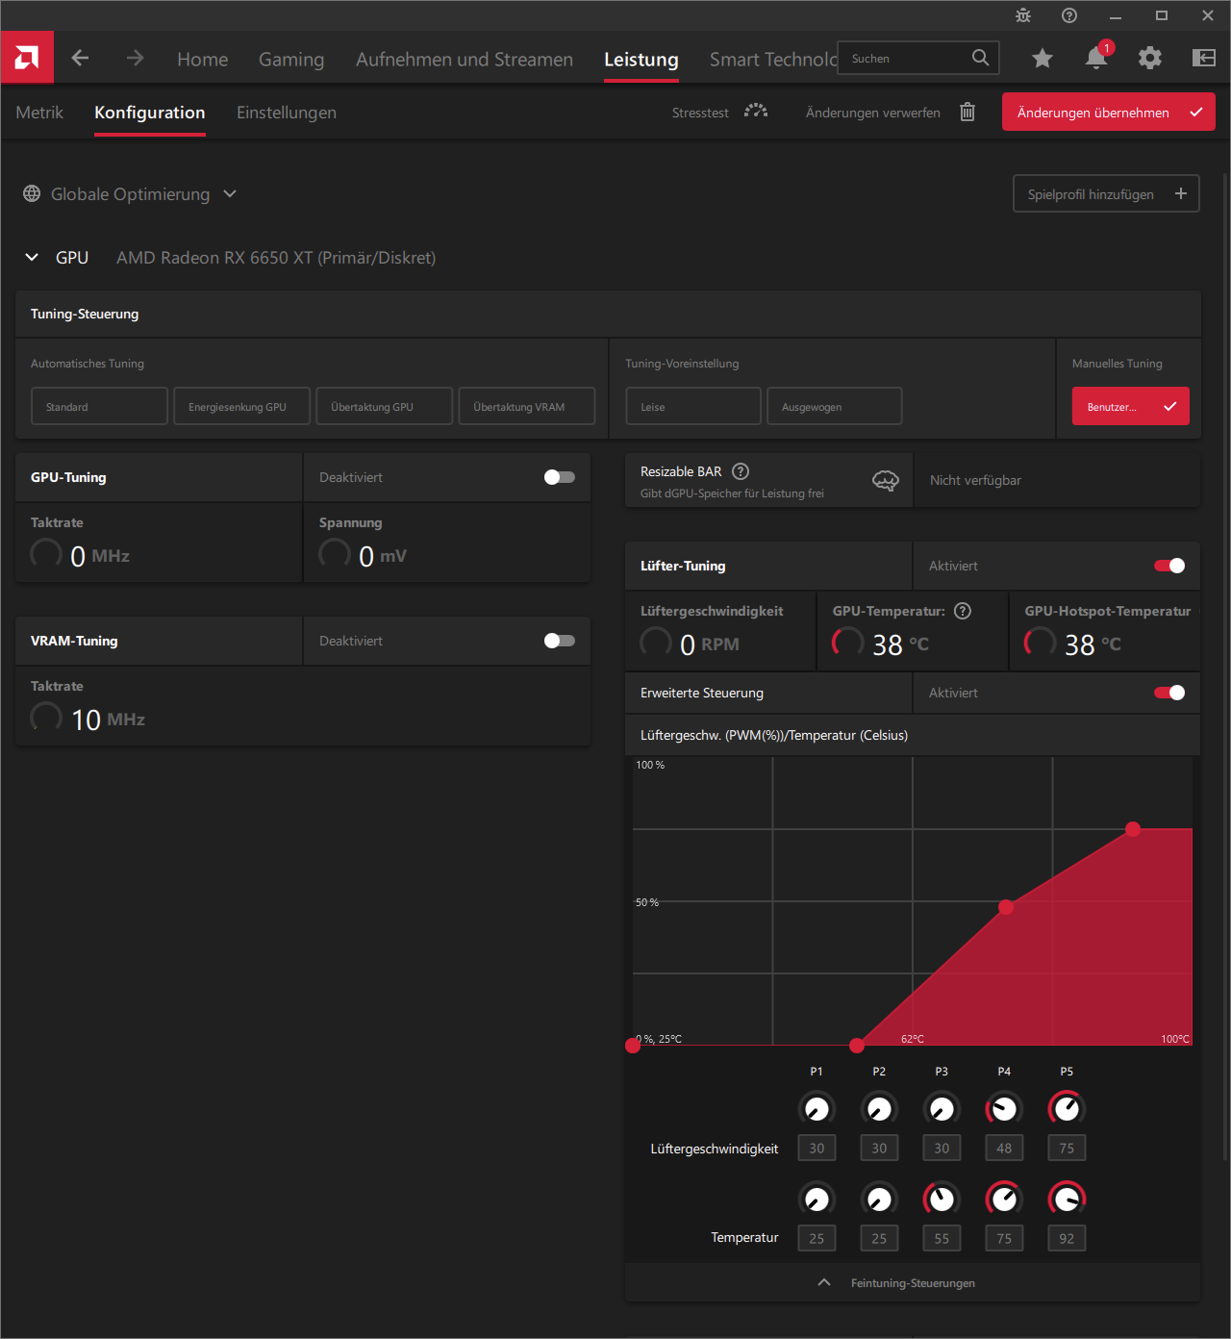Select the Konfiguration subtab

click(x=150, y=113)
